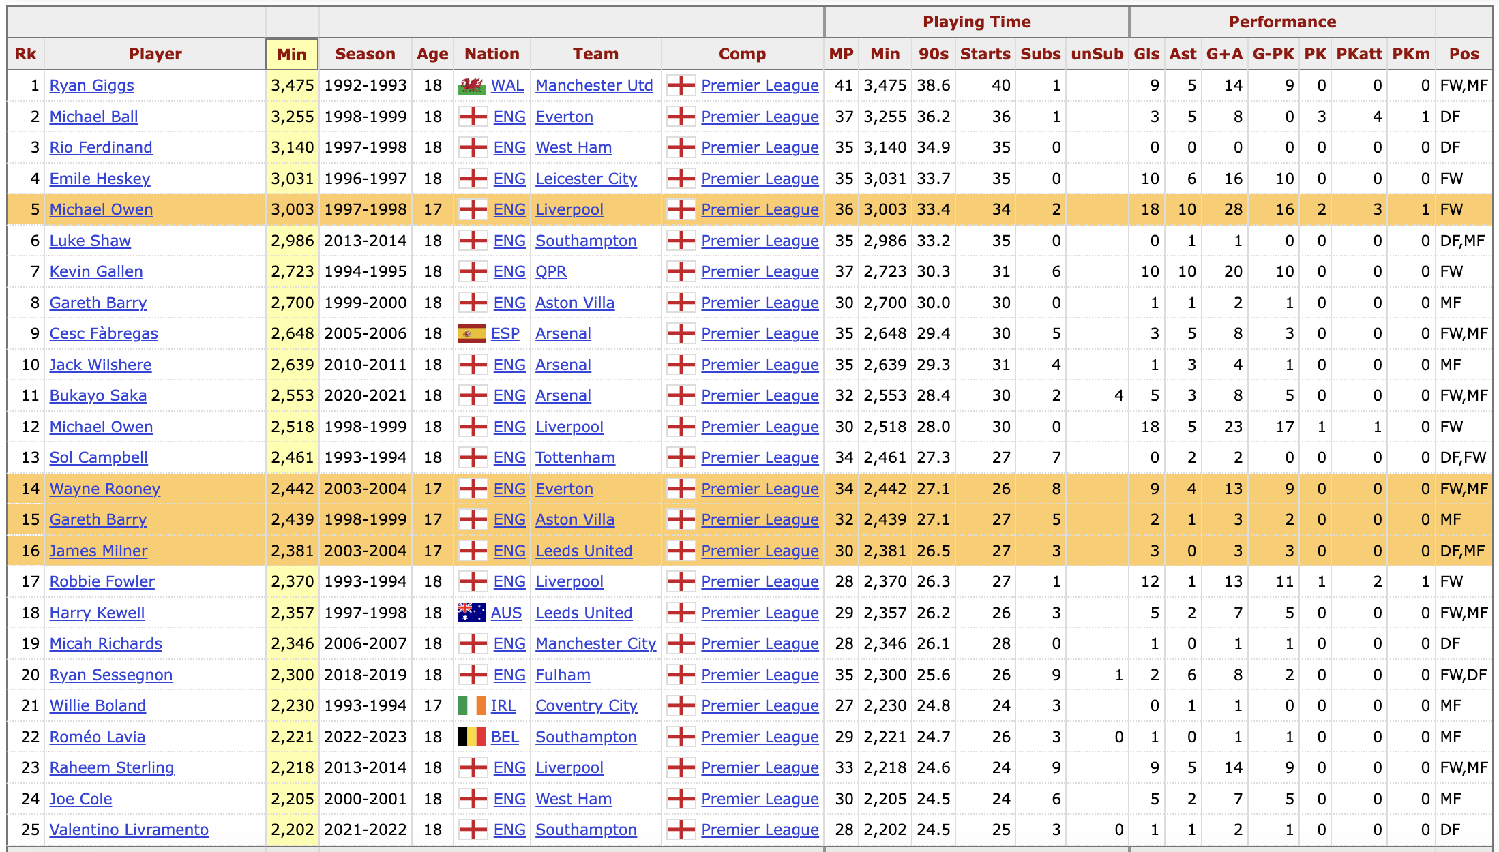Sort table by the highlighted Min column
Viewport: 1499px width, 852px height.
[292, 55]
